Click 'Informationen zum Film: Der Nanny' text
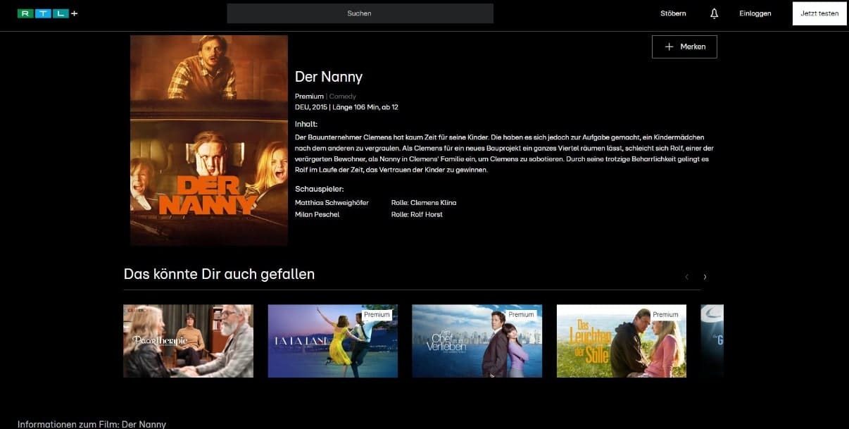The width and height of the screenshot is (849, 429). 92,424
